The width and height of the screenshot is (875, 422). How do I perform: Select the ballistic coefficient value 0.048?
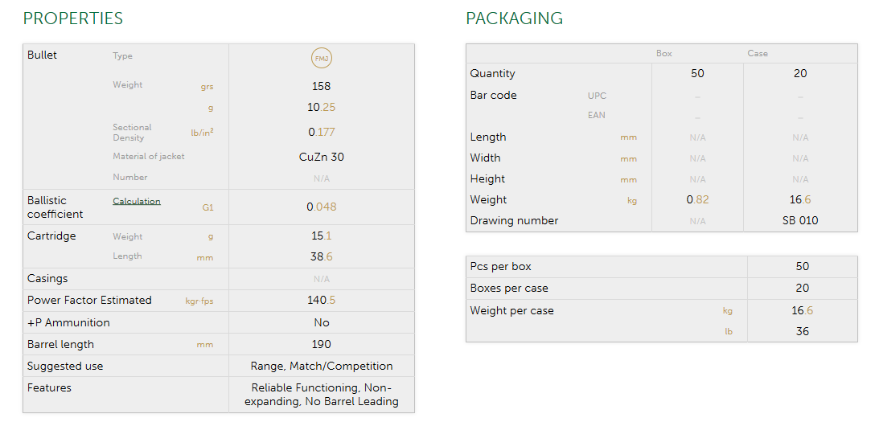[x=322, y=207]
